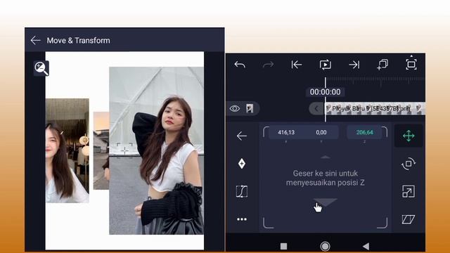Tap the zoom magnifier icon on preview

coord(41,69)
